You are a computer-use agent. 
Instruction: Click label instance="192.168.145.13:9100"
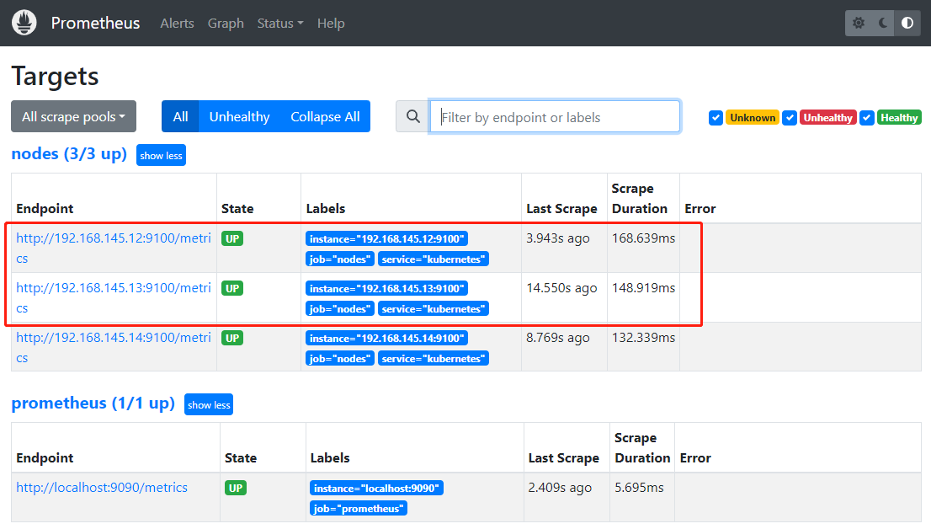(x=386, y=289)
